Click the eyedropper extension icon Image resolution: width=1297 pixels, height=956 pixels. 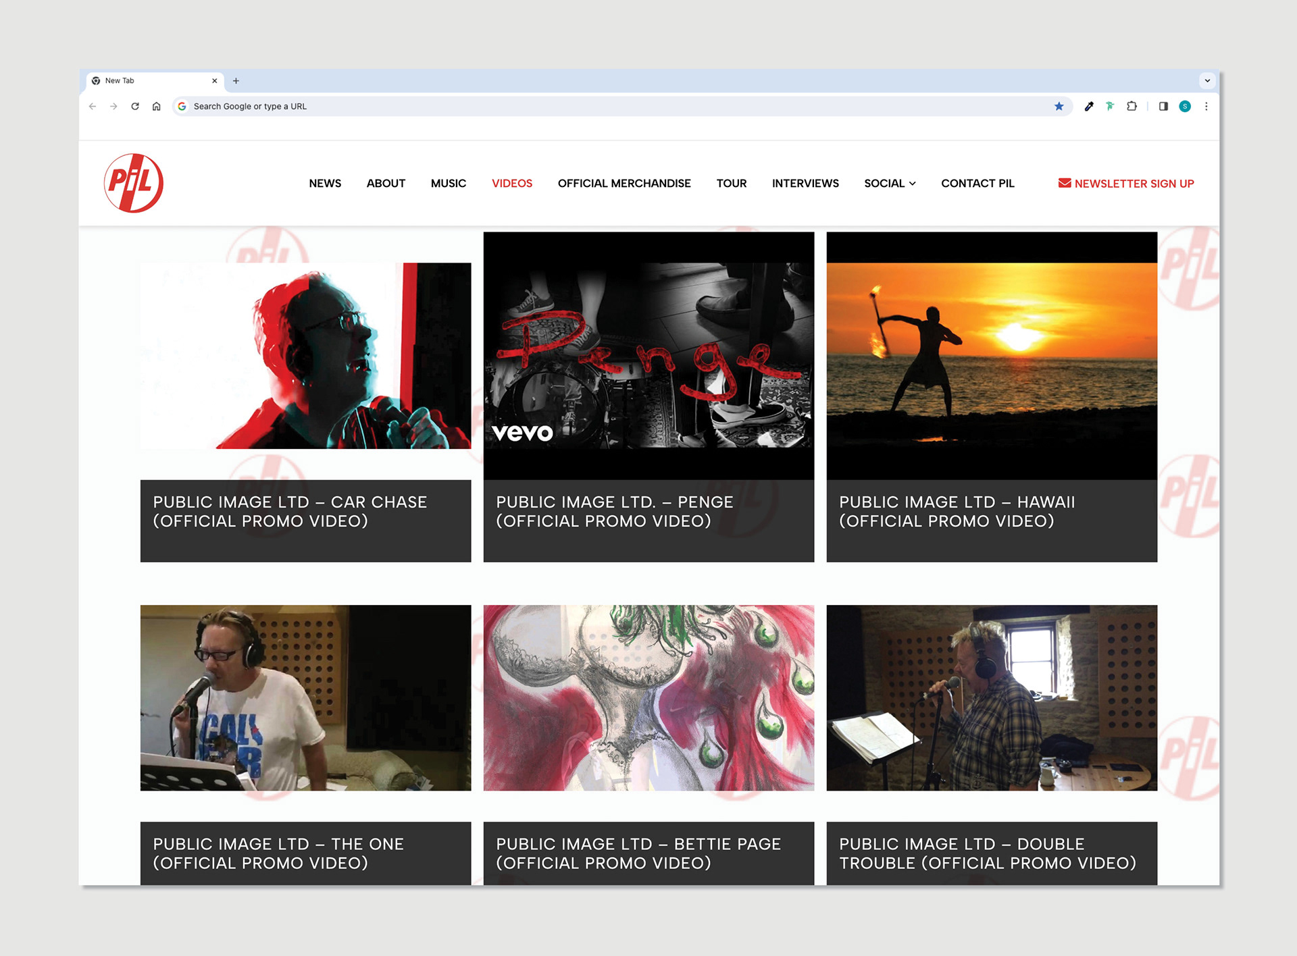[1089, 107]
